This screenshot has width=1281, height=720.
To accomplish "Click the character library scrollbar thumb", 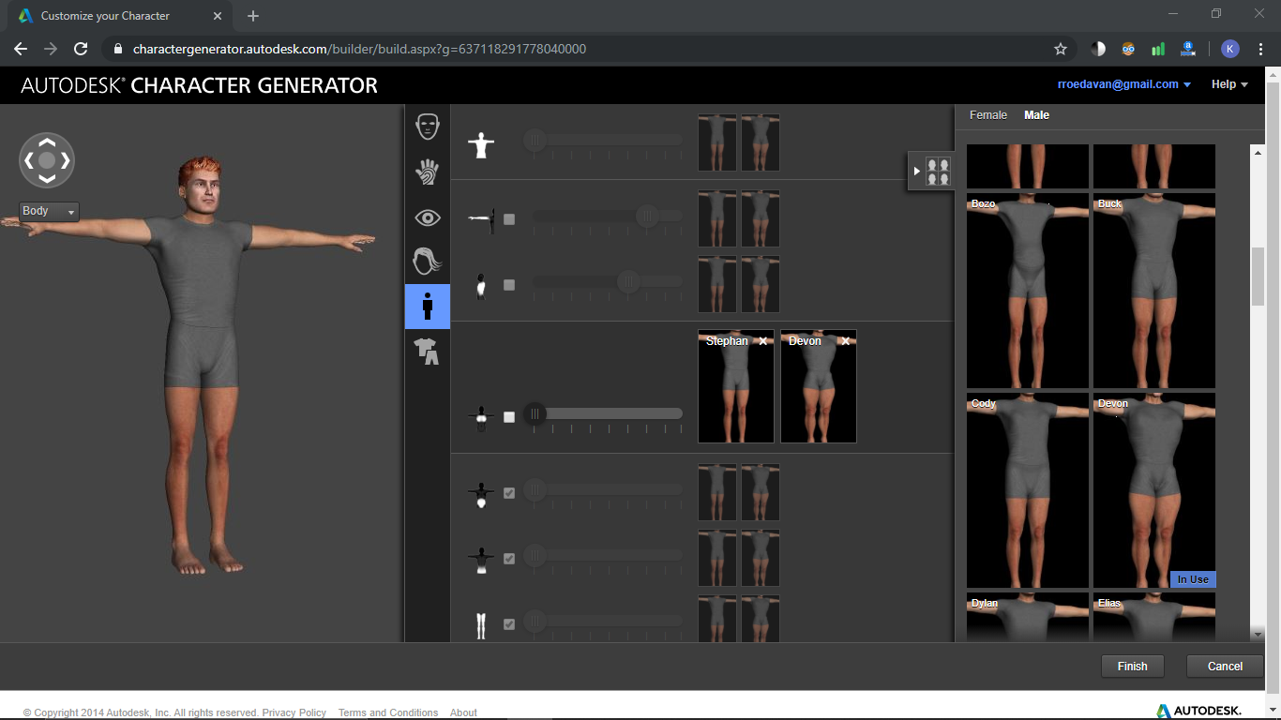I will (1258, 277).
